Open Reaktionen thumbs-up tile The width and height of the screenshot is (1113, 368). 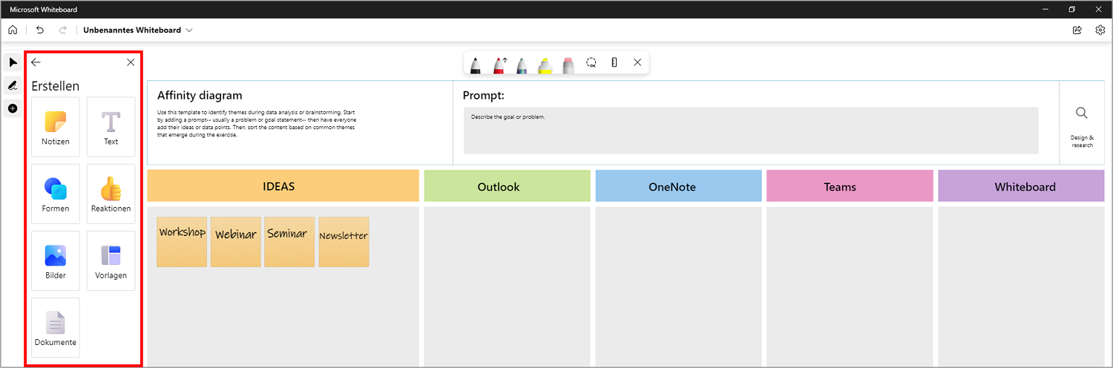(x=111, y=194)
